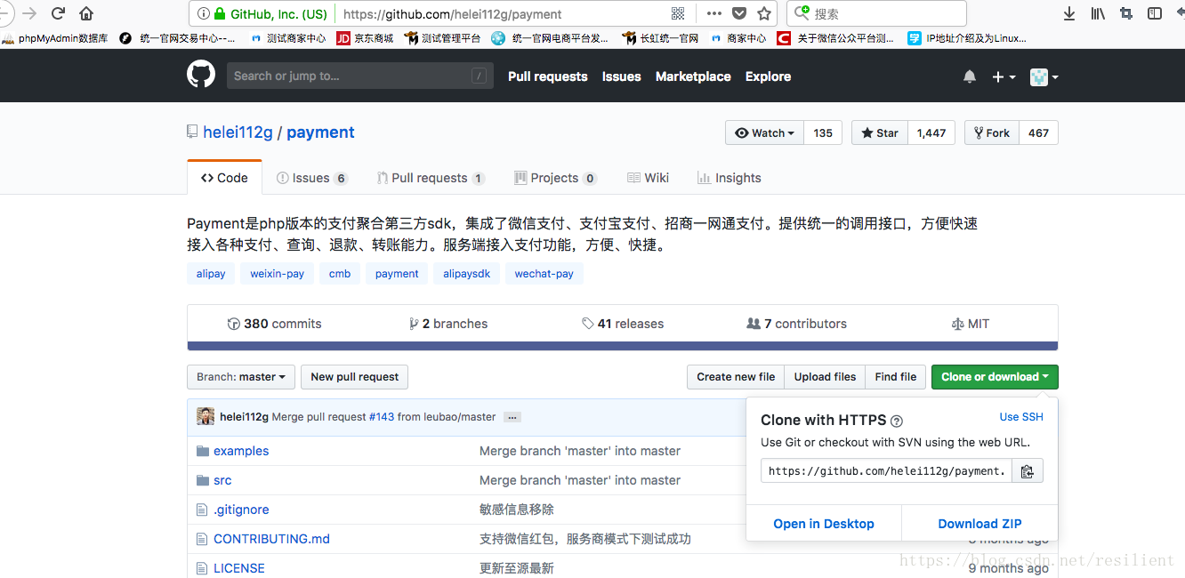View the 2 branches link
The height and width of the screenshot is (578, 1185).
pyautogui.click(x=448, y=324)
